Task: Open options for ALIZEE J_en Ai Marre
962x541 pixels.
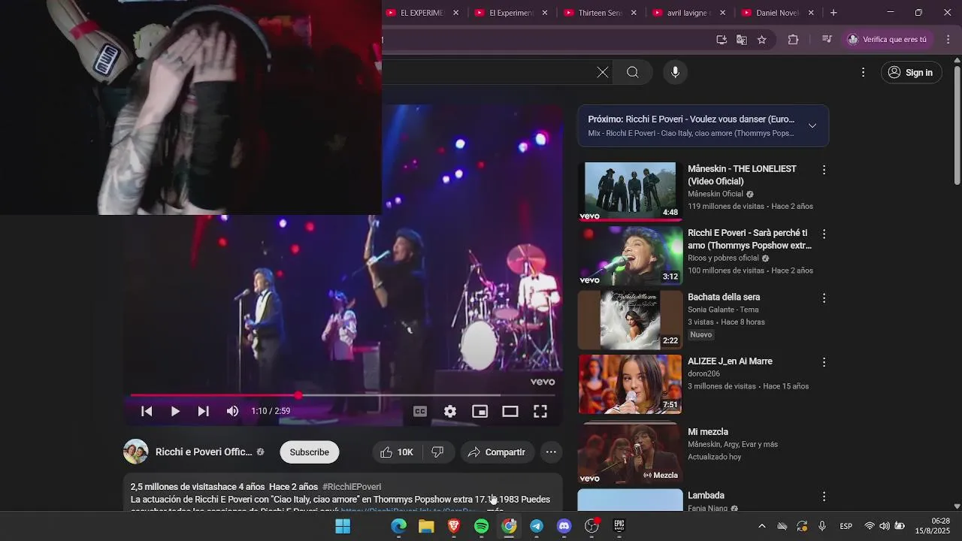Action: [x=824, y=362]
